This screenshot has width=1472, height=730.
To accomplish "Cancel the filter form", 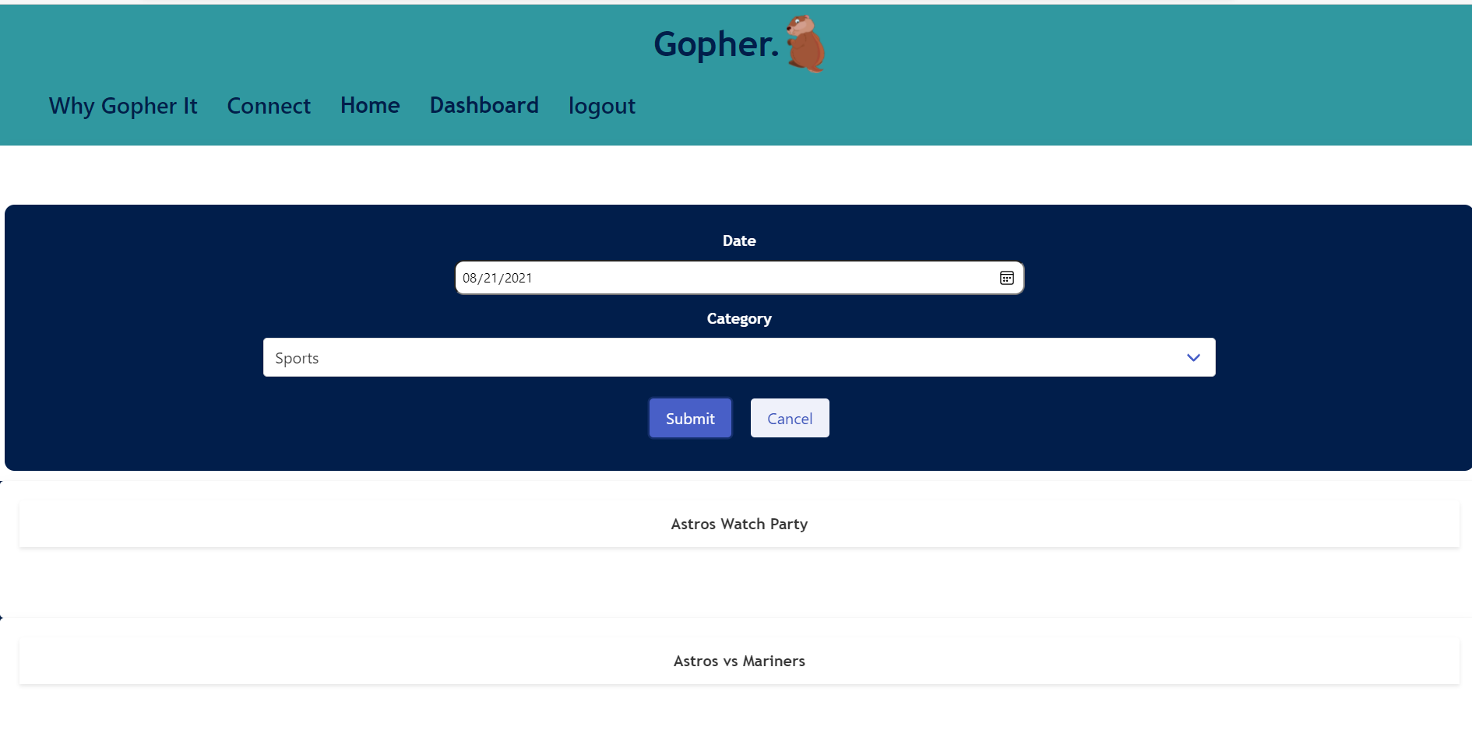I will point(790,418).
